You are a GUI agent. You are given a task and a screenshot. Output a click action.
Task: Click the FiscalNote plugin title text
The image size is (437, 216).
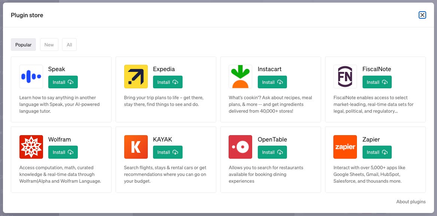pyautogui.click(x=377, y=69)
